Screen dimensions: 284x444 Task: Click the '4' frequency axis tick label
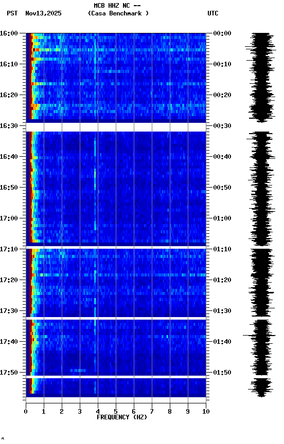(98, 412)
